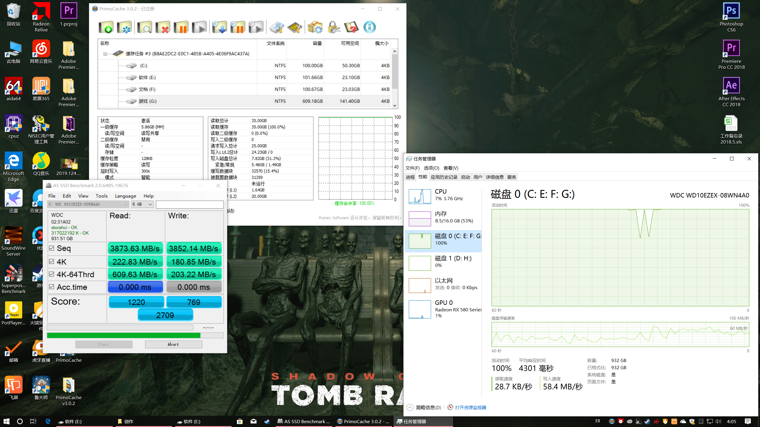Image resolution: width=760 pixels, height=427 pixels.
Task: Switch to the 详细信息 tab in Task Manager
Action: (495, 177)
